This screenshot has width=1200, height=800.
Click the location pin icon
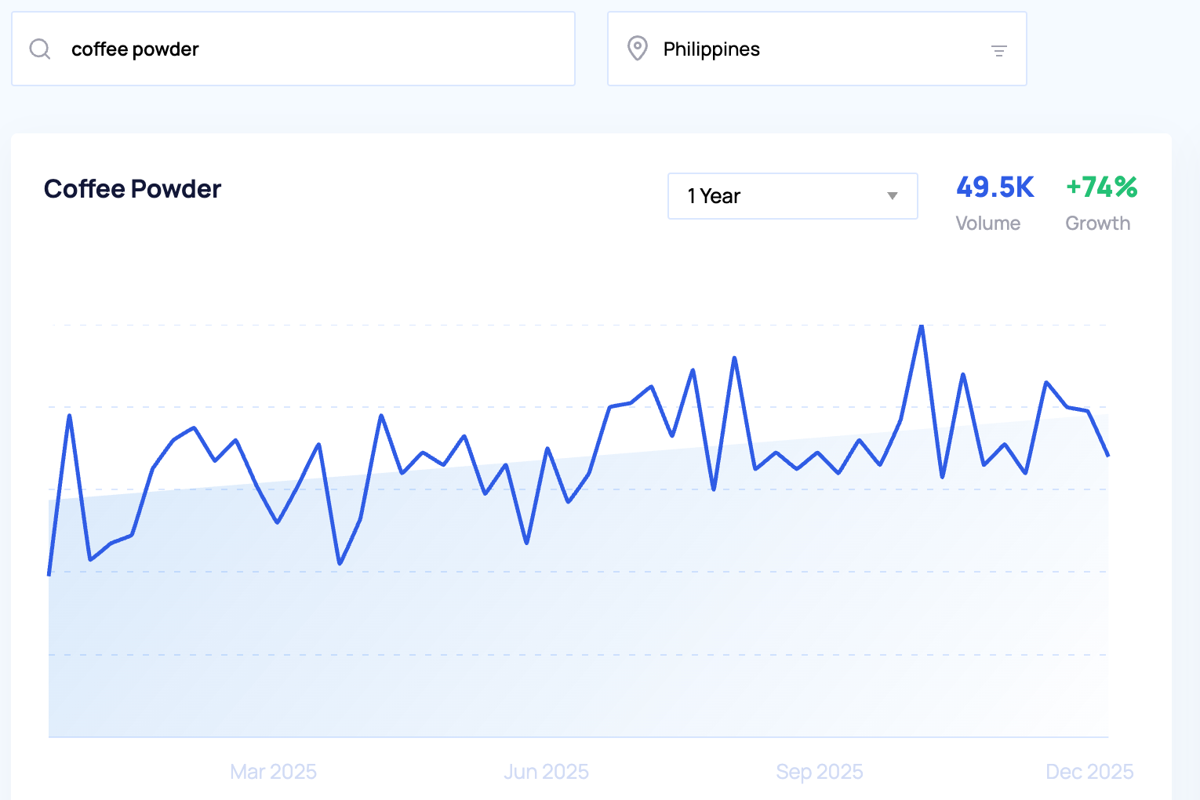pyautogui.click(x=638, y=49)
